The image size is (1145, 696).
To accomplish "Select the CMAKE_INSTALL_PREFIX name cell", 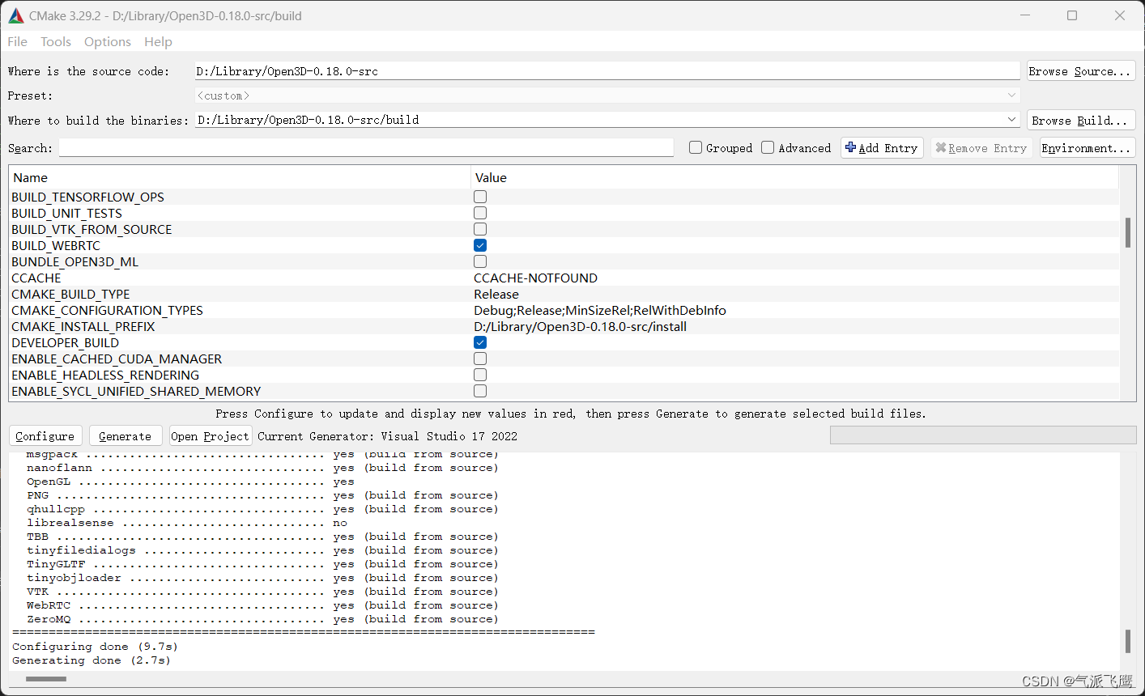I will click(x=83, y=326).
